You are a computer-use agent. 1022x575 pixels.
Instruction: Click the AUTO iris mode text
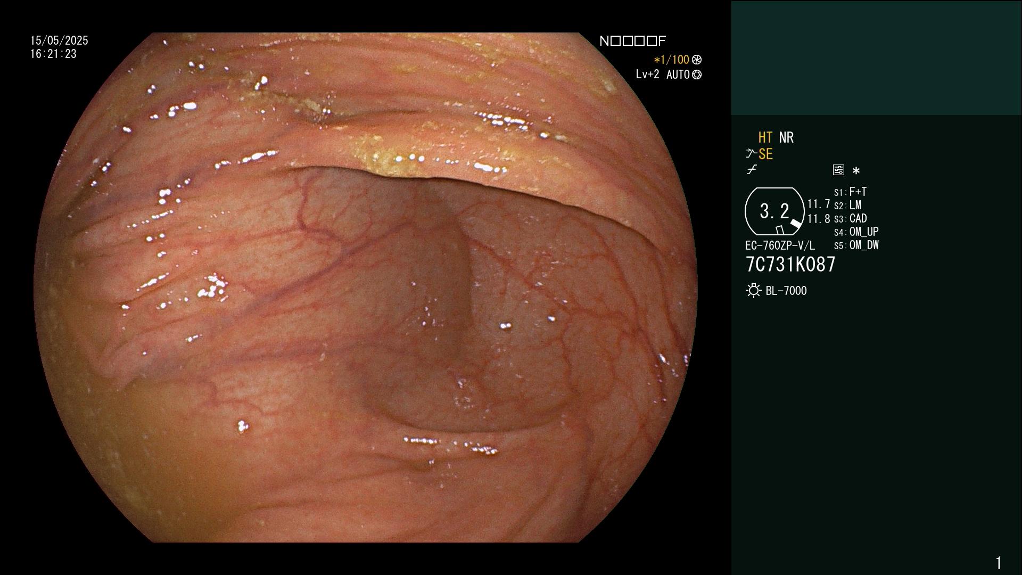[x=678, y=75]
